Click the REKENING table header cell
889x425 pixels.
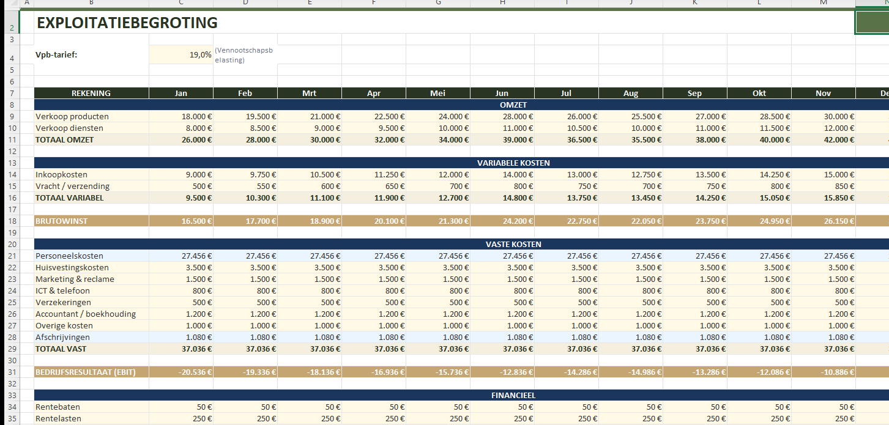(x=91, y=94)
